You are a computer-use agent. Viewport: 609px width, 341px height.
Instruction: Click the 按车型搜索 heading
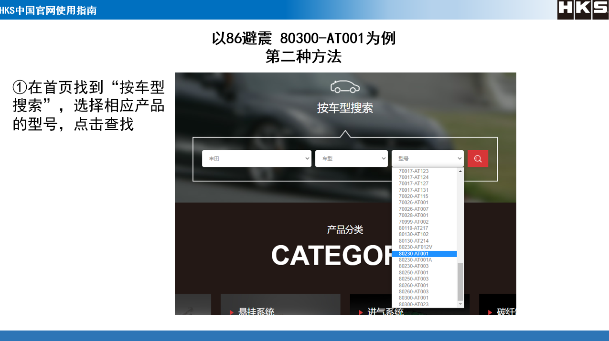pyautogui.click(x=345, y=108)
